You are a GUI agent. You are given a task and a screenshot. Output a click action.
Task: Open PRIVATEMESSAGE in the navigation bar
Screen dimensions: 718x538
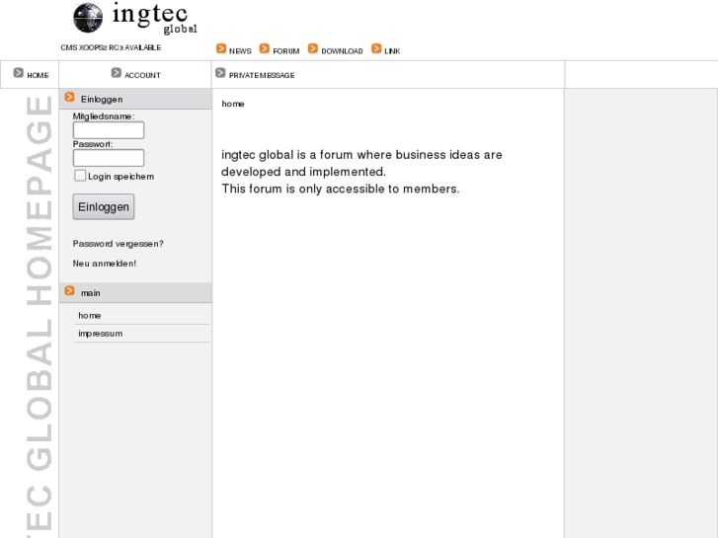click(262, 76)
